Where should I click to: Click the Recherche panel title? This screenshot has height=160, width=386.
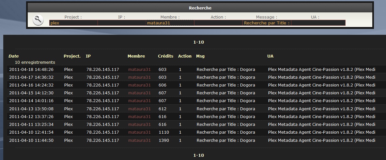[200, 8]
